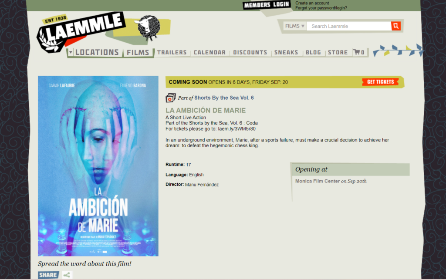Open the Calendar menu item
Viewport: 446px width, 280px height.
tap(209, 53)
